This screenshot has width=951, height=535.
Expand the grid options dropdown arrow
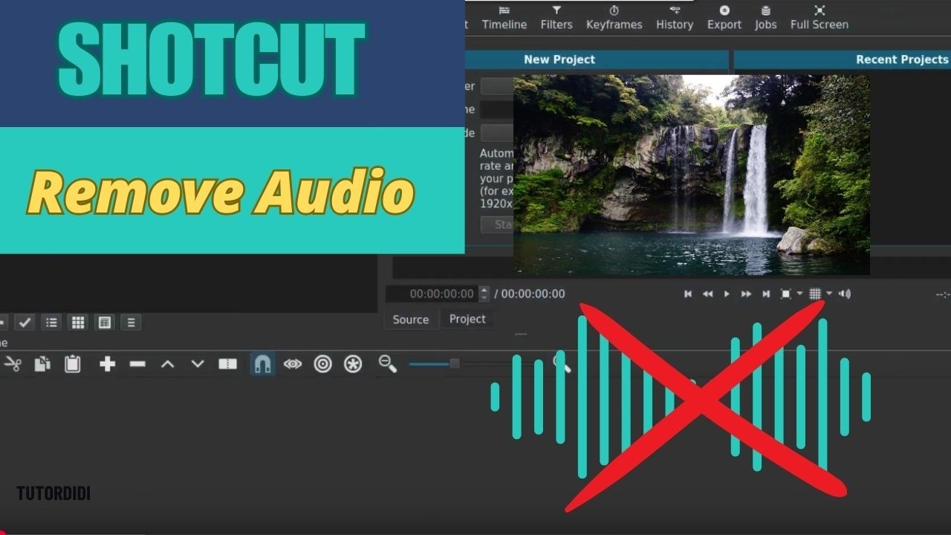pos(829,294)
